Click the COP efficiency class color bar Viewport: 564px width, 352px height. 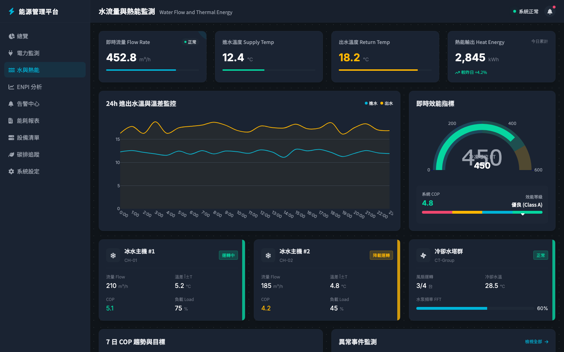click(482, 212)
